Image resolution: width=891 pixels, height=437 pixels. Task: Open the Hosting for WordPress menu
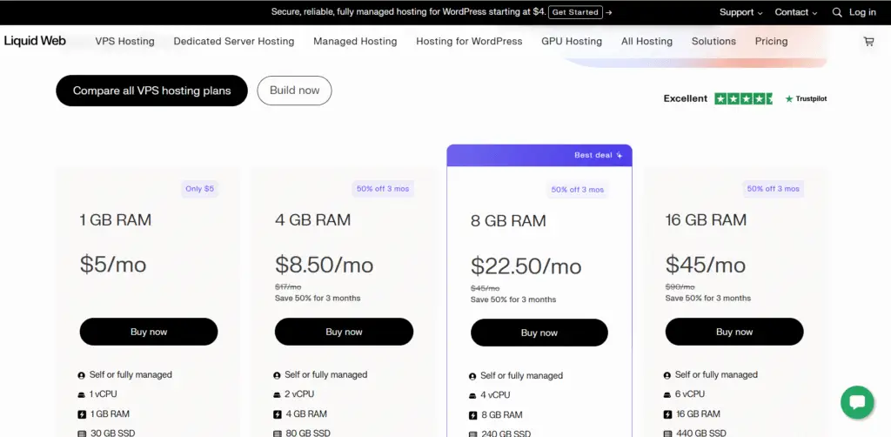(469, 41)
